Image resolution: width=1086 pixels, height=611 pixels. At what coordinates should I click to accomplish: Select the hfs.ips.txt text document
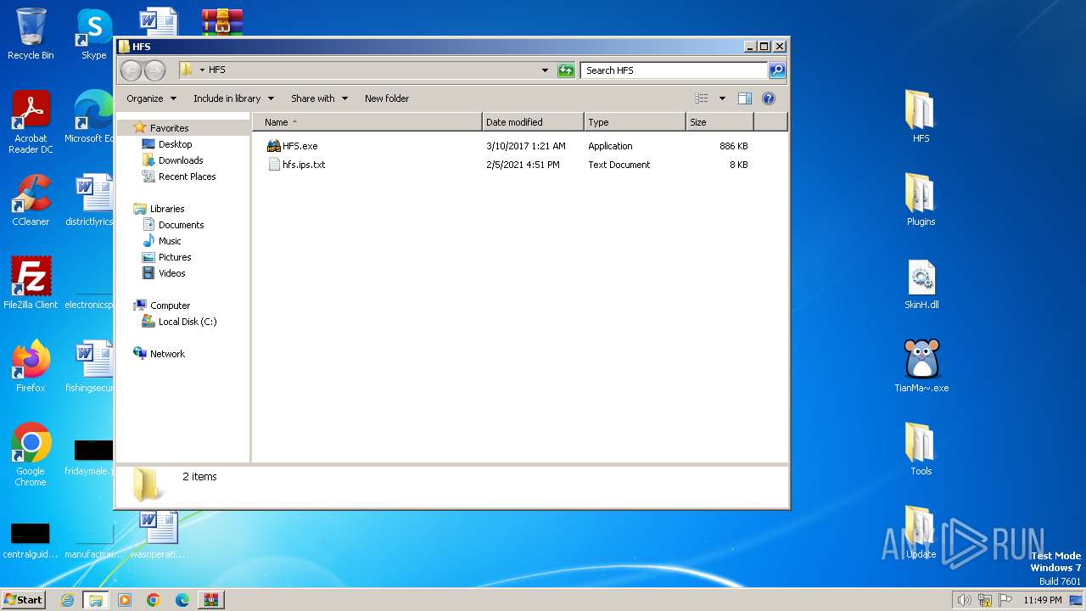pyautogui.click(x=296, y=165)
